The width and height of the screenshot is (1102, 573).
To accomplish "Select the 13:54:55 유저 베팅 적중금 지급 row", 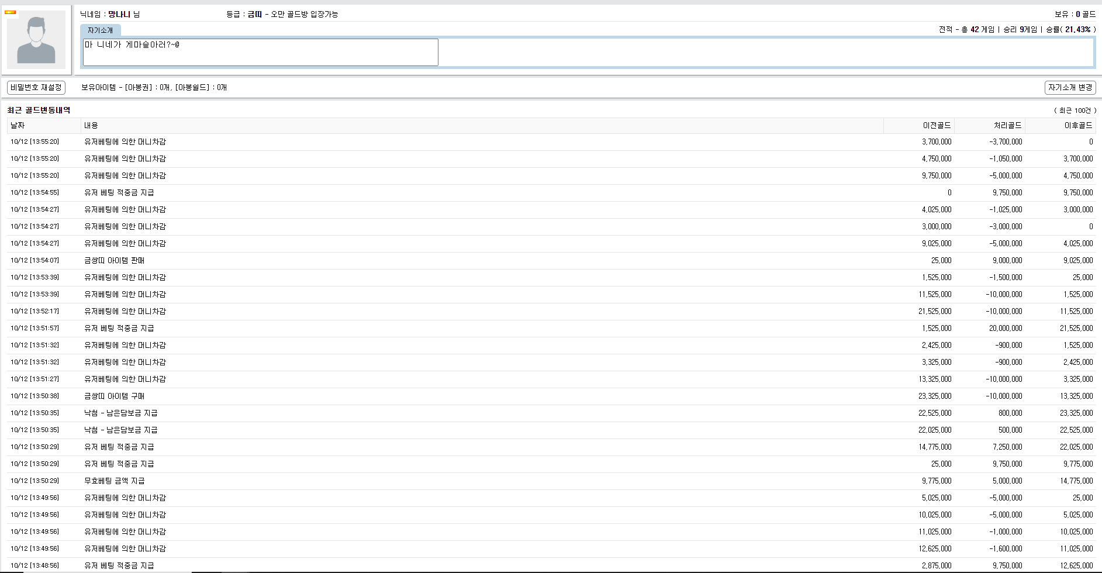I will tap(119, 193).
